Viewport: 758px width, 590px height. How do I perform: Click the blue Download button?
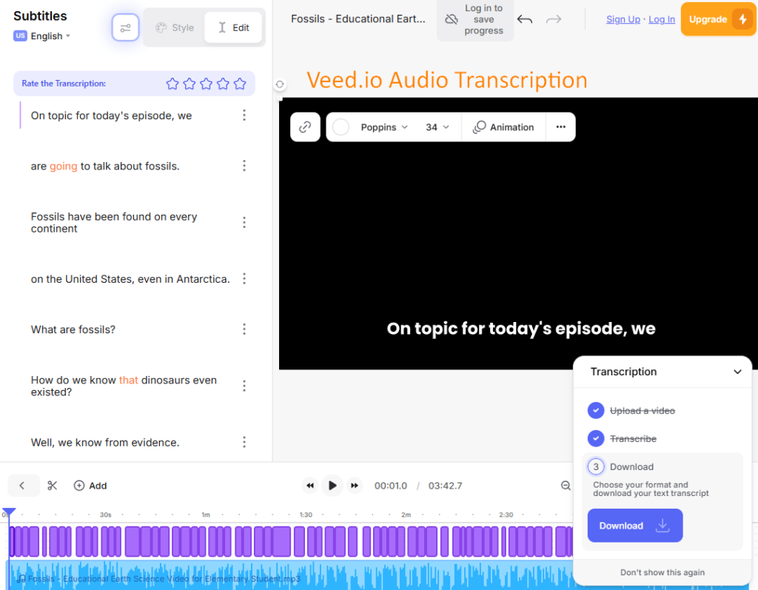coord(634,526)
